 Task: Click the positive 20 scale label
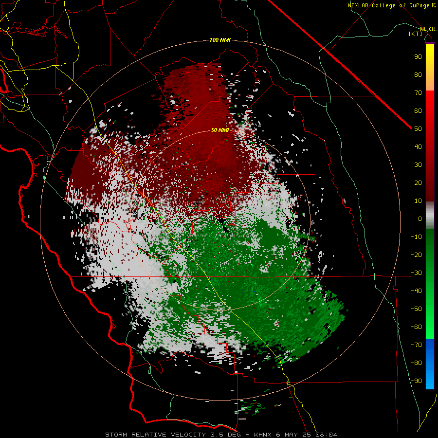coord(418,182)
